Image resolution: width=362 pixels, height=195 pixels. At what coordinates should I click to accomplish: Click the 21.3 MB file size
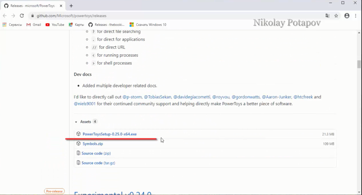coord(328,134)
